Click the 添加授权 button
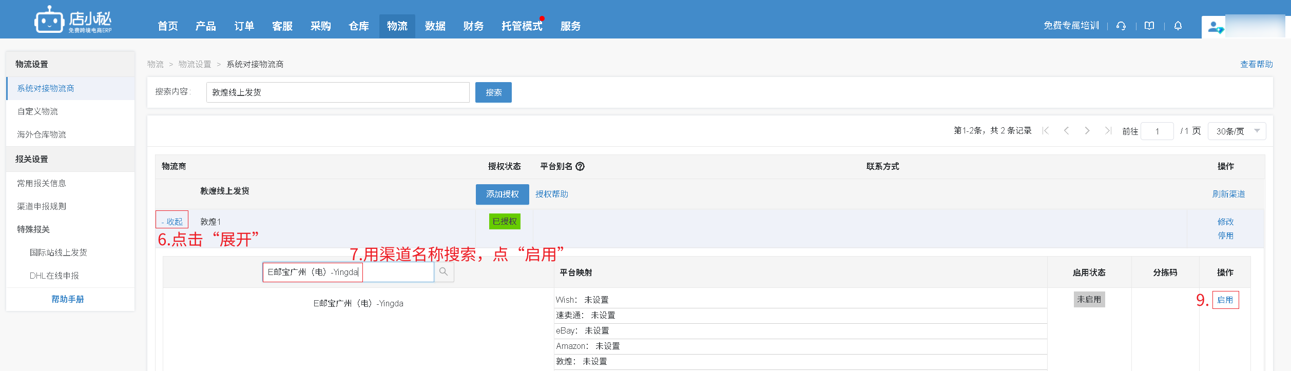The image size is (1291, 371). [502, 194]
